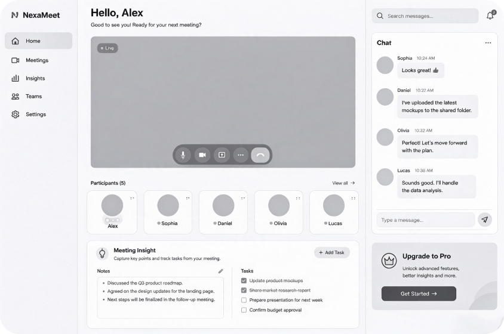Select Olivia's participant avatar

pos(279,205)
